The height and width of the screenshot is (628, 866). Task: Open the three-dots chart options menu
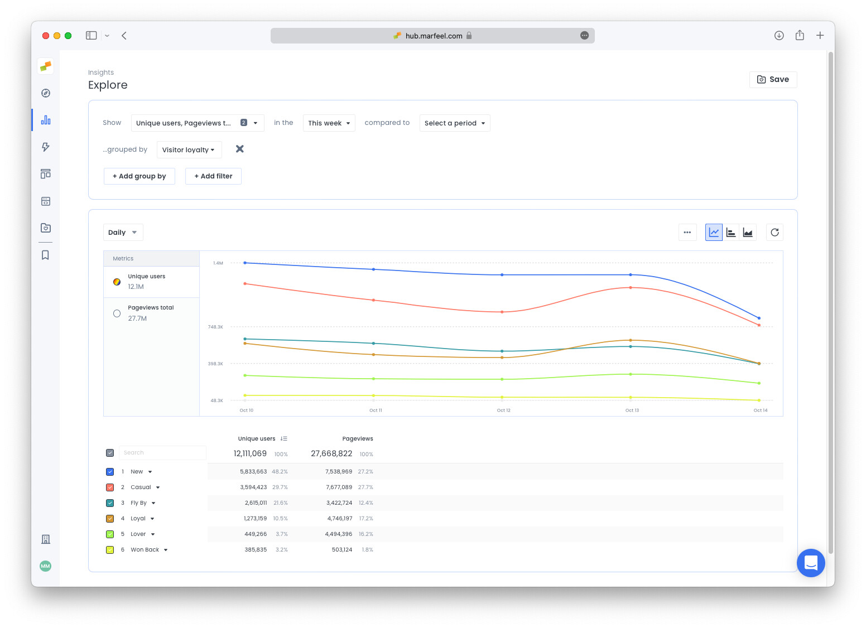(x=687, y=233)
